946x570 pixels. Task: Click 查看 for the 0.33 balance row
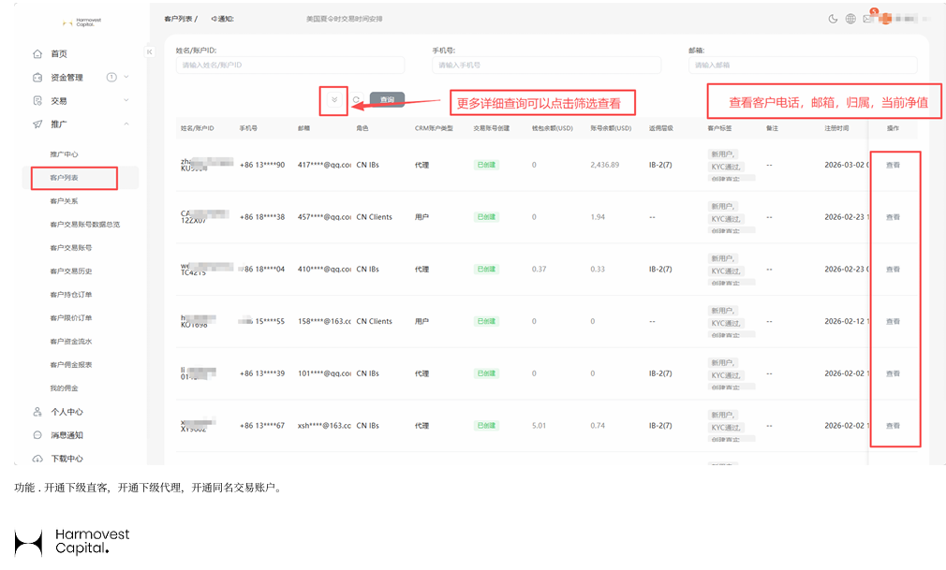click(x=893, y=270)
